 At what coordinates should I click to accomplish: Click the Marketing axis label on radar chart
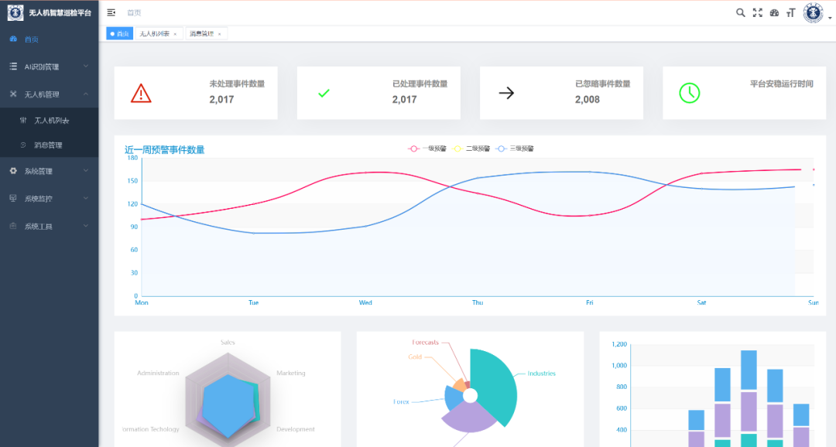tap(291, 373)
